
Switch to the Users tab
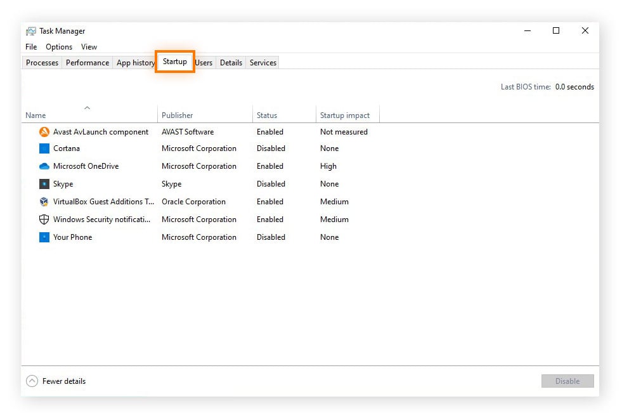coord(204,63)
